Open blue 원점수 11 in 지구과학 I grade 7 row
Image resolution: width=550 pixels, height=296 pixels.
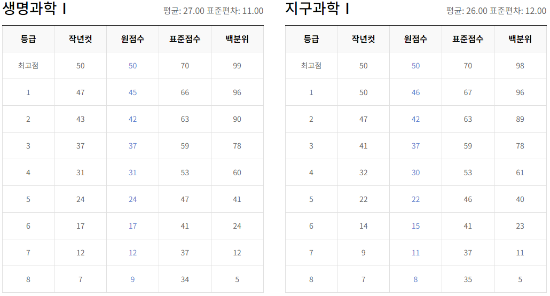tap(415, 253)
